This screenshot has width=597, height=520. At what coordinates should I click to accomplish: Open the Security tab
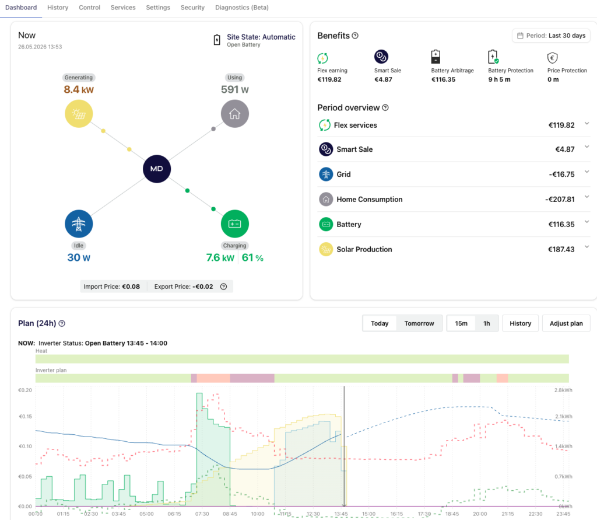tap(192, 8)
